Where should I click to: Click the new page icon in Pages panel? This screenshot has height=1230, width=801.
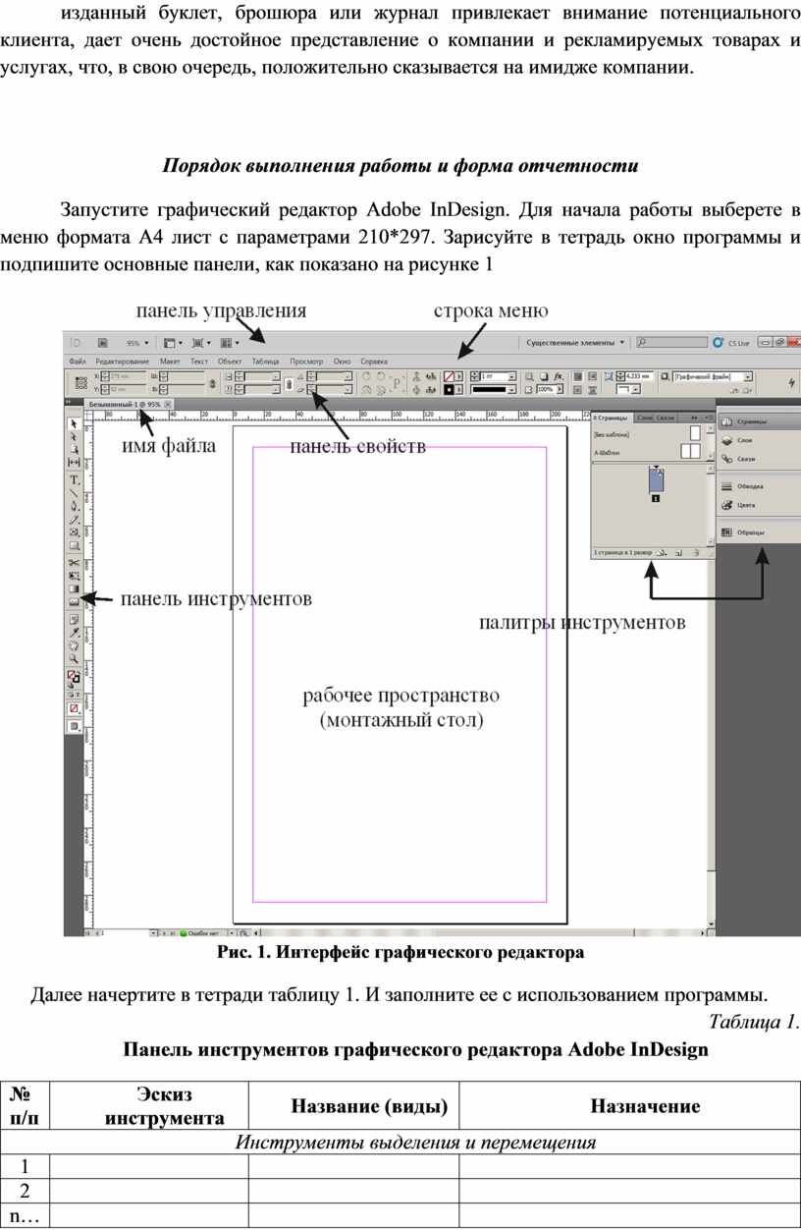(679, 552)
